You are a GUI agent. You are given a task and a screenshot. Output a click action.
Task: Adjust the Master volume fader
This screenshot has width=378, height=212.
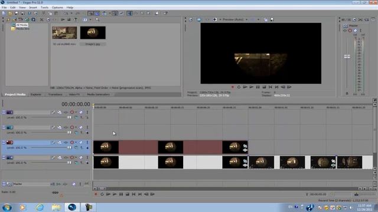[347, 57]
